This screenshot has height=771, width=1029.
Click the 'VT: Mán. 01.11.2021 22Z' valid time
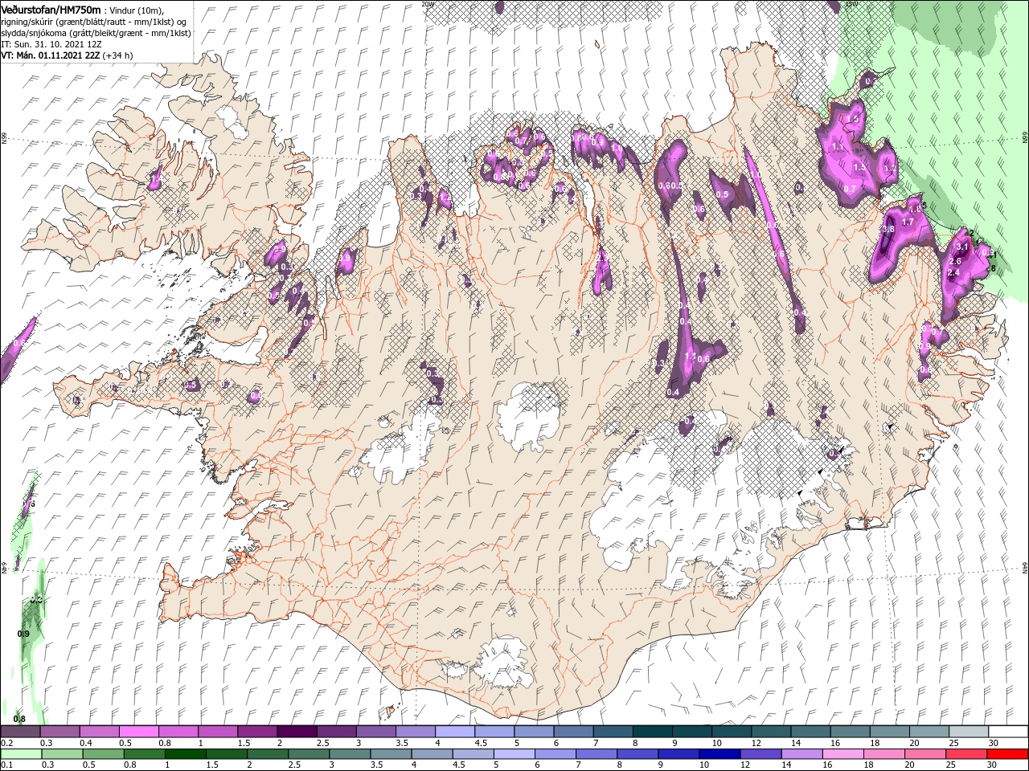(50, 55)
